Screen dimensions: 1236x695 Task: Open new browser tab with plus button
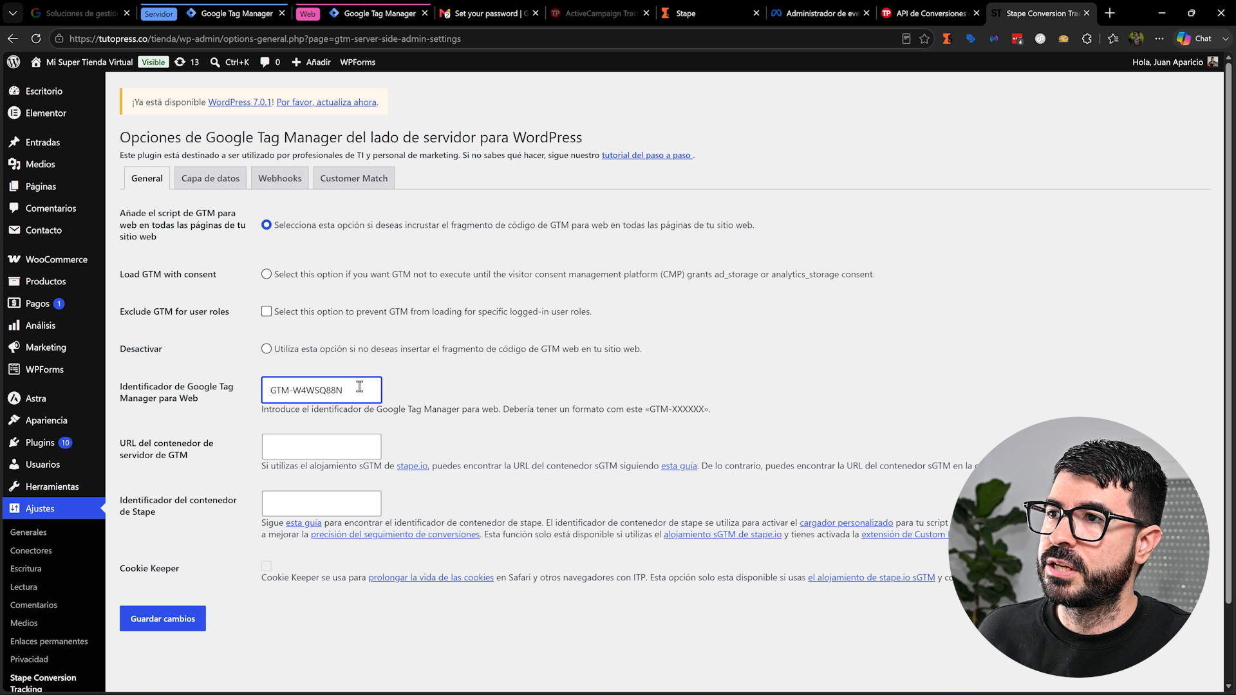pos(1110,13)
